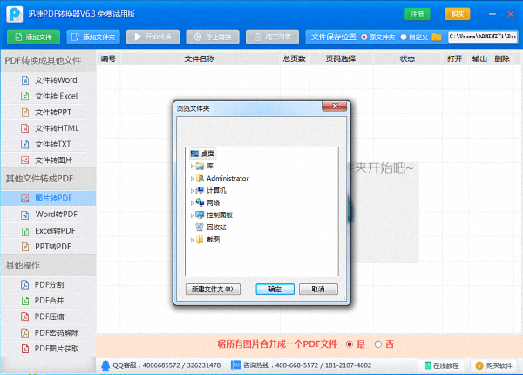Viewport: 523px width, 375px height.
Task: Click the PDF压缩 compress icon
Action: click(x=25, y=317)
